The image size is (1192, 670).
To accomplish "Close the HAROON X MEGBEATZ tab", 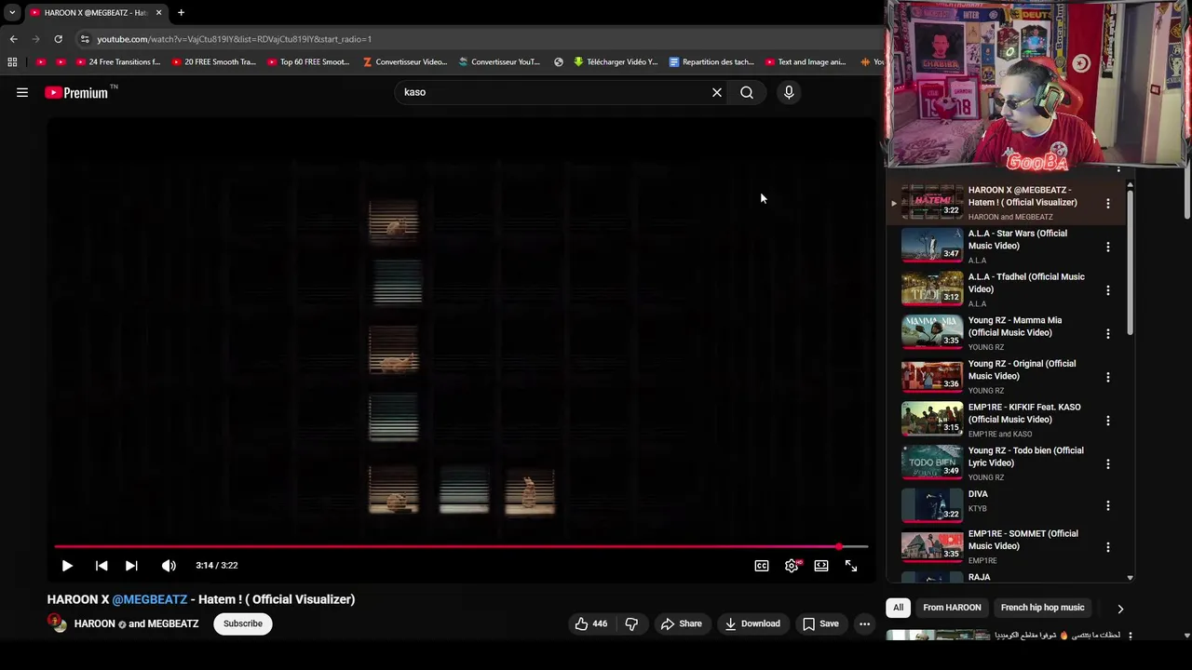I will point(158,13).
